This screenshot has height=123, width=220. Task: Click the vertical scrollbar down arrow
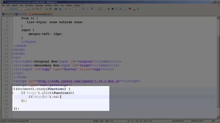(218, 117)
